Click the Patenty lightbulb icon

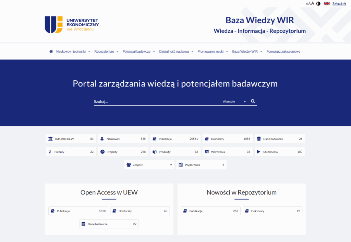click(50, 151)
